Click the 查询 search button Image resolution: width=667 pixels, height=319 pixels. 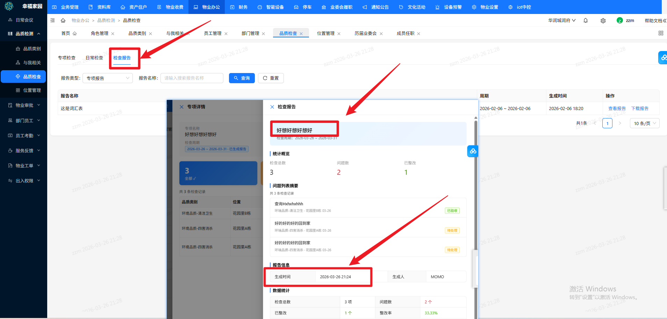coord(242,78)
